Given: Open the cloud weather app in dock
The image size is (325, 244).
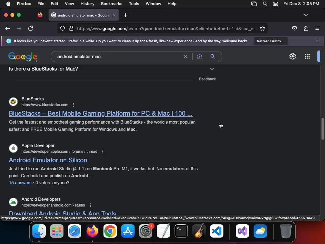Looking at the screenshot, I should coord(260,231).
